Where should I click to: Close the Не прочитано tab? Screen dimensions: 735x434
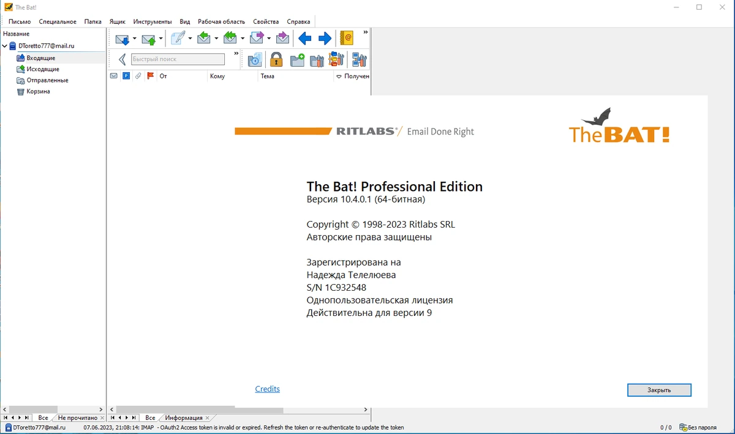point(102,418)
